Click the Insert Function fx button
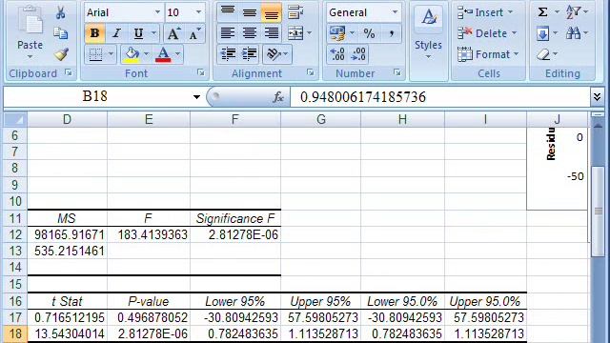The width and height of the screenshot is (610, 343). [277, 97]
